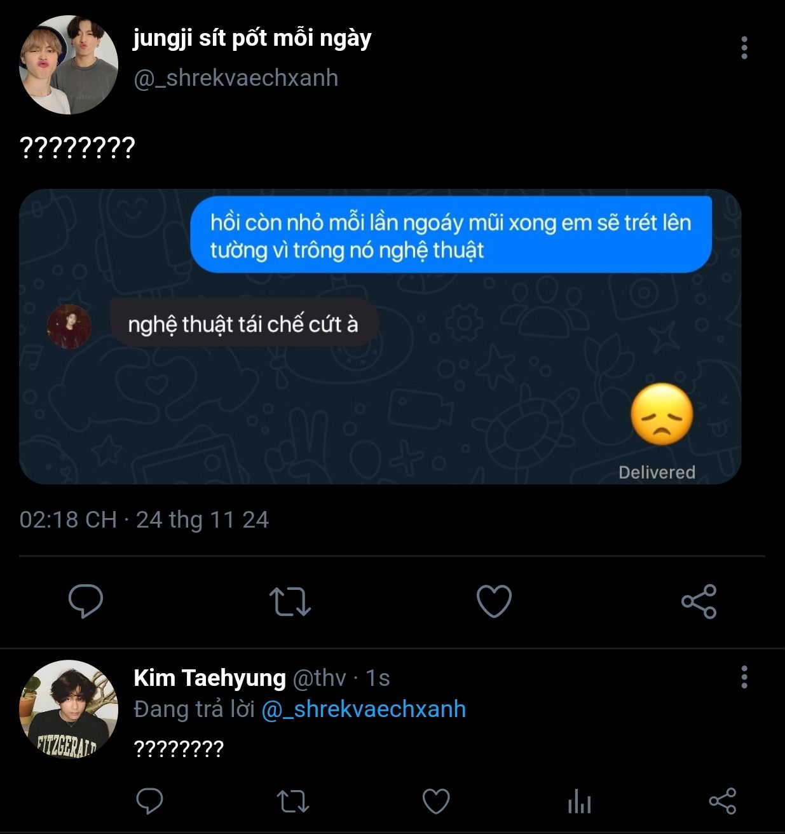Viewport: 785px width, 834px height.
Task: Tap the blue @_shrekvaechxanh mention in the reply
Action: tap(364, 709)
